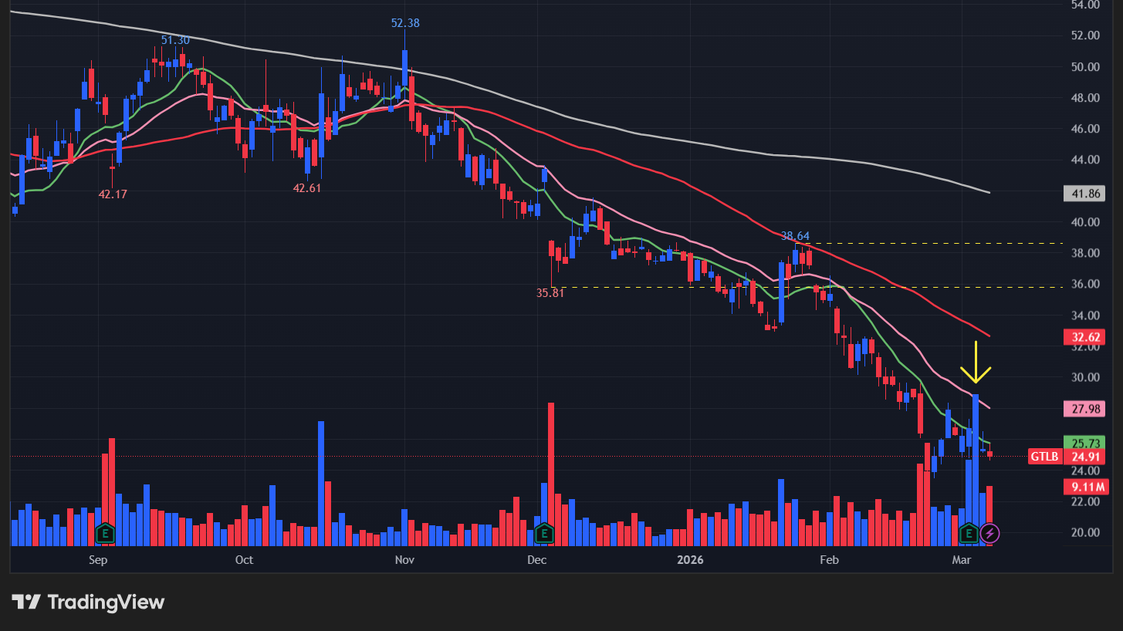Screen dimensions: 1123x631
Task: Select the green 25.73 moving average label
Action: click(1084, 443)
